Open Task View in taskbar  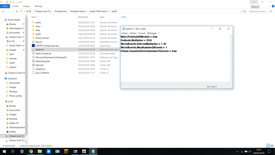point(13,151)
